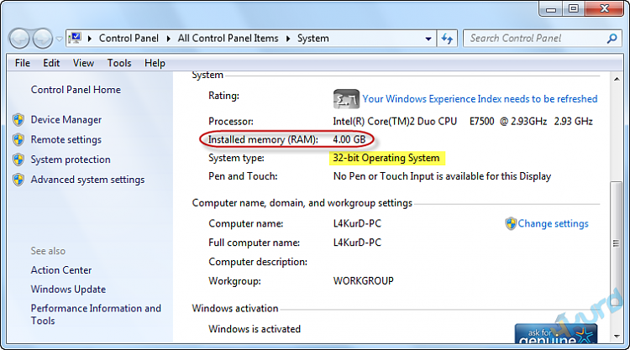Click the 32-bit Operating System text
Image resolution: width=630 pixels, height=350 pixels.
386,158
